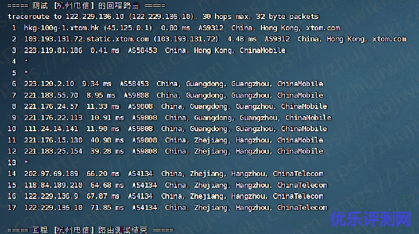
Task: Select IP (45.125.0.1) in hop 1
Action: (128, 28)
